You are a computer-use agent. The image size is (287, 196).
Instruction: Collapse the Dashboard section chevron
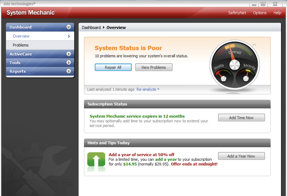(x=69, y=27)
